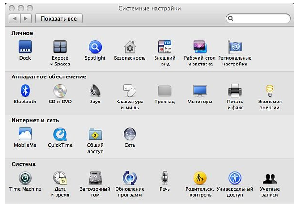The height and width of the screenshot is (204, 298).
Task: Open Речь microphone speech settings
Action: click(x=165, y=178)
